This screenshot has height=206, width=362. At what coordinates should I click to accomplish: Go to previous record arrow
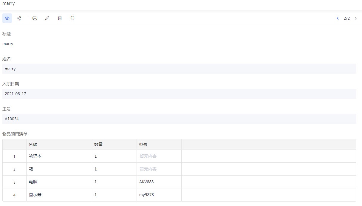pyautogui.click(x=338, y=18)
